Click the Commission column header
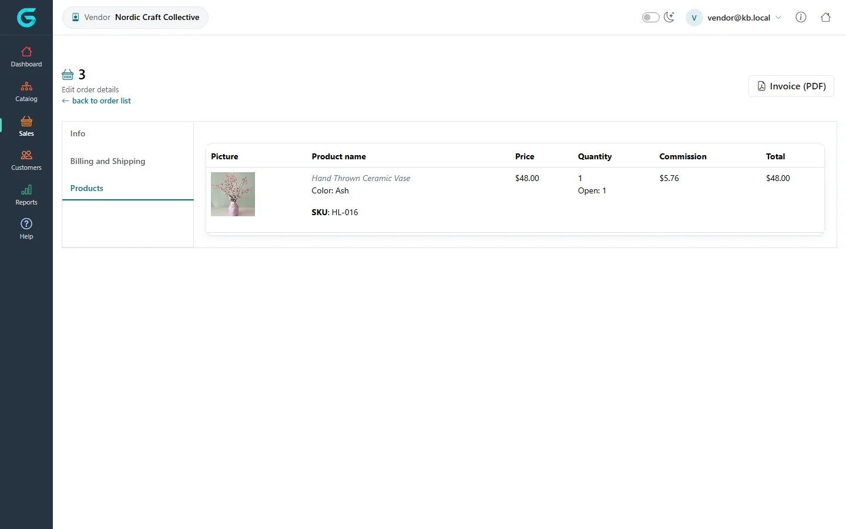This screenshot has width=846, height=529. 683,156
